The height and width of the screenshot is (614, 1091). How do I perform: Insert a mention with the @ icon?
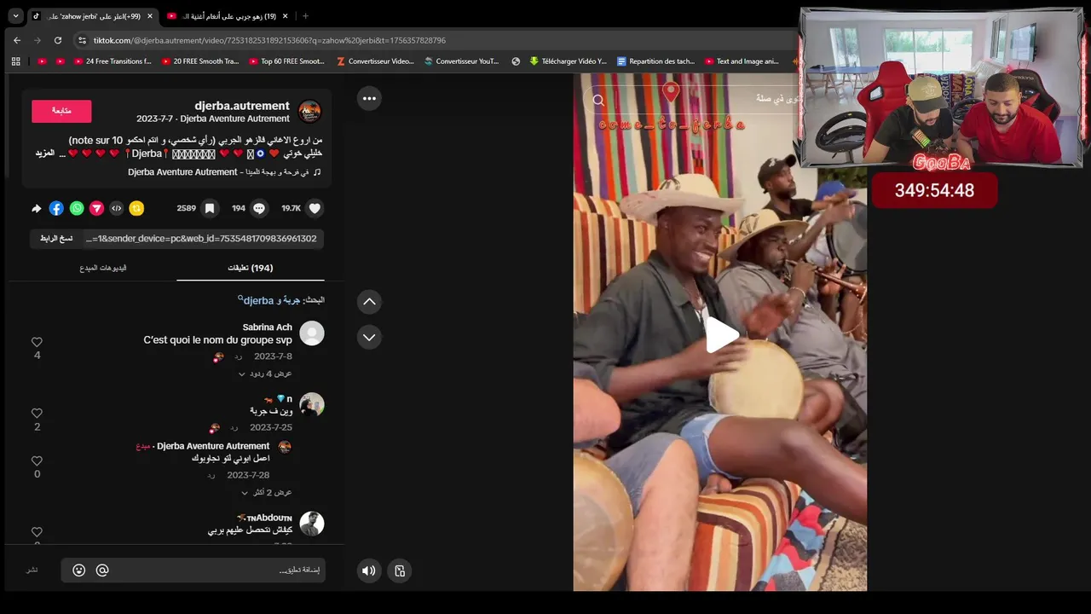(102, 571)
